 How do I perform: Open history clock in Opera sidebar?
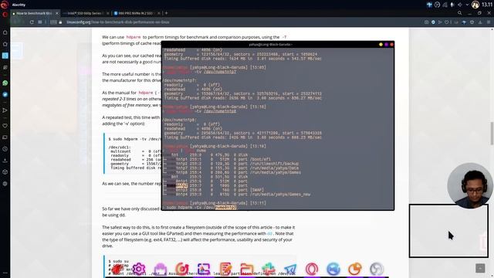(5, 149)
